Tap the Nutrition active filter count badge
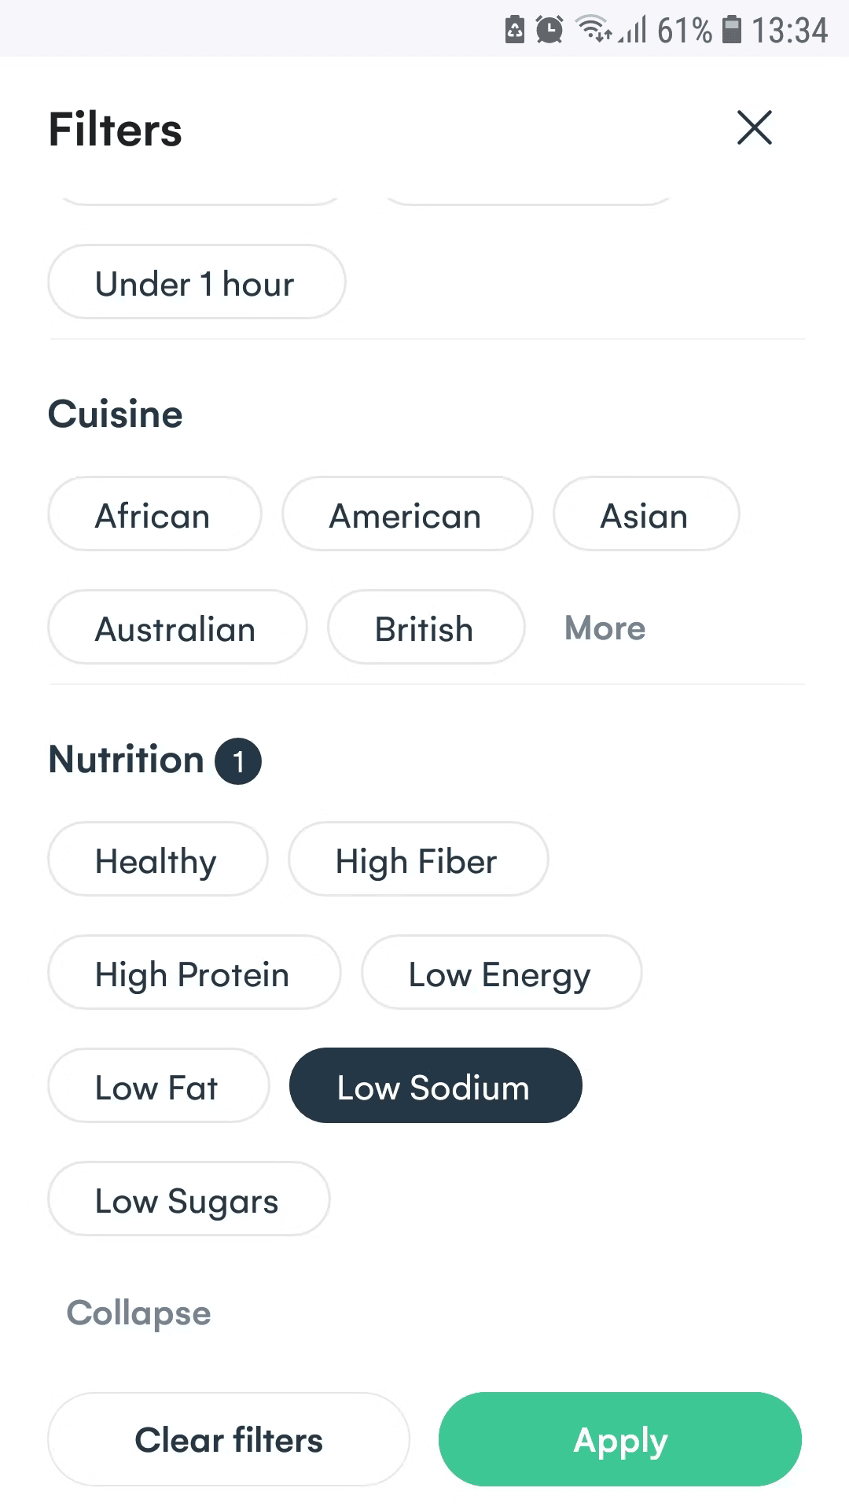Screen dimensions: 849x1510 click(238, 761)
